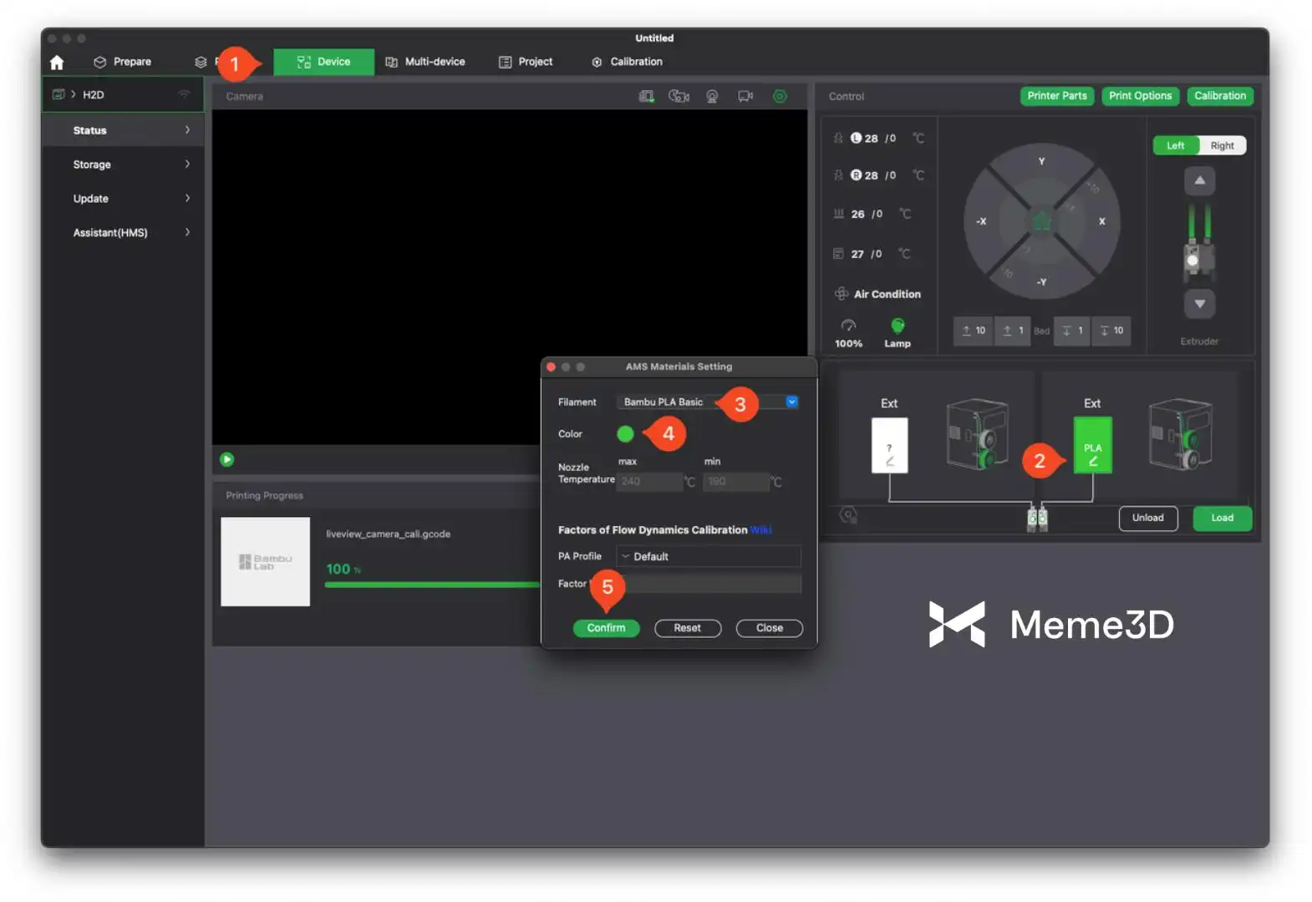Toggle the Lamp icon

click(898, 326)
